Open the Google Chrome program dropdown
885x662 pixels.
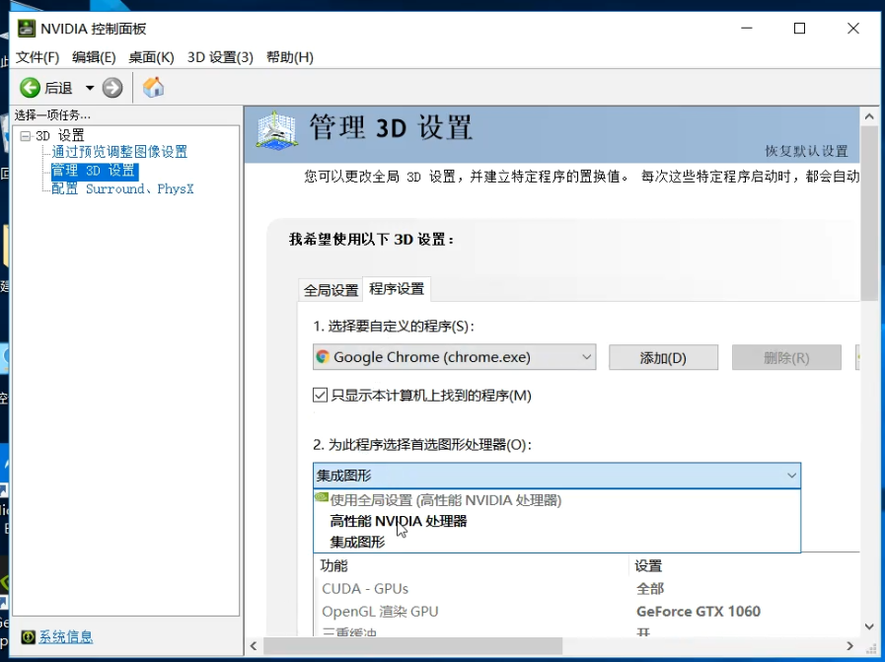click(454, 357)
